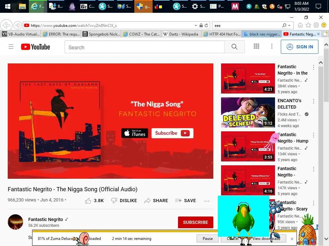Open File Explorer from taskbar
329x246 pixels.
(22, 6)
